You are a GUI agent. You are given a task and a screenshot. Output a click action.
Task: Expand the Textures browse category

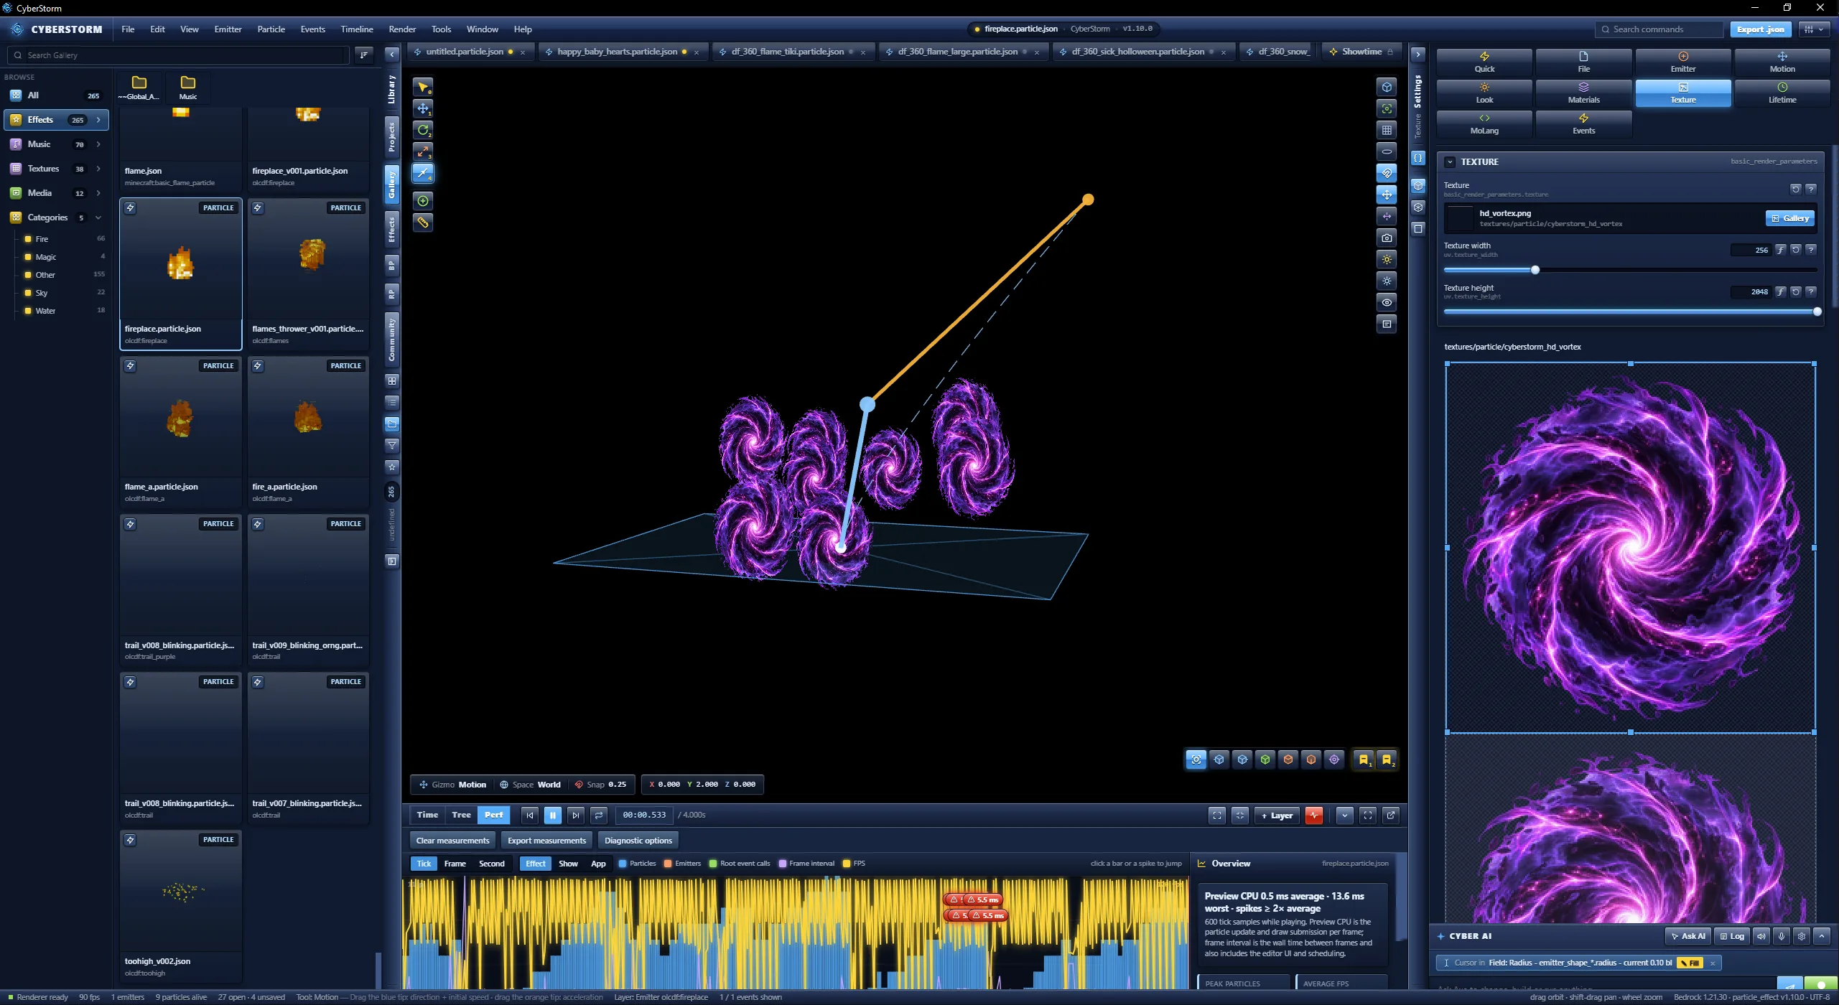tap(98, 169)
